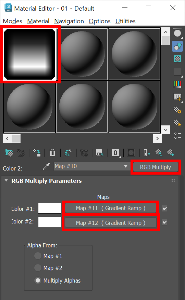Toggle the Backlight icon
Viewport: 185px width, 300px height.
click(x=177, y=46)
